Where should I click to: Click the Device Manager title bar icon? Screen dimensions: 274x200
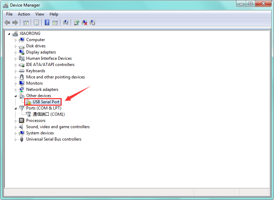coord(6,5)
